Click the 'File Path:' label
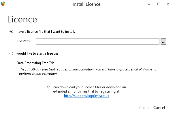The image size is (173, 115). (x=24, y=42)
